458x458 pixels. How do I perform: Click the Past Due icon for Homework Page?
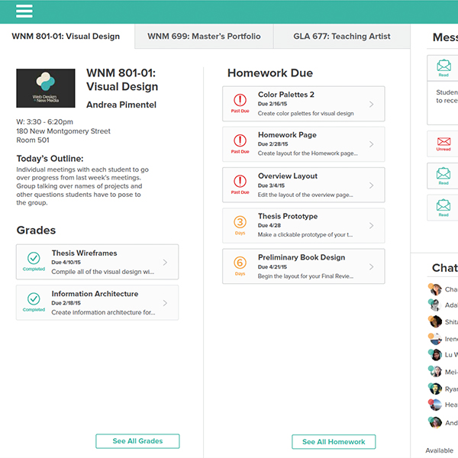tap(240, 141)
